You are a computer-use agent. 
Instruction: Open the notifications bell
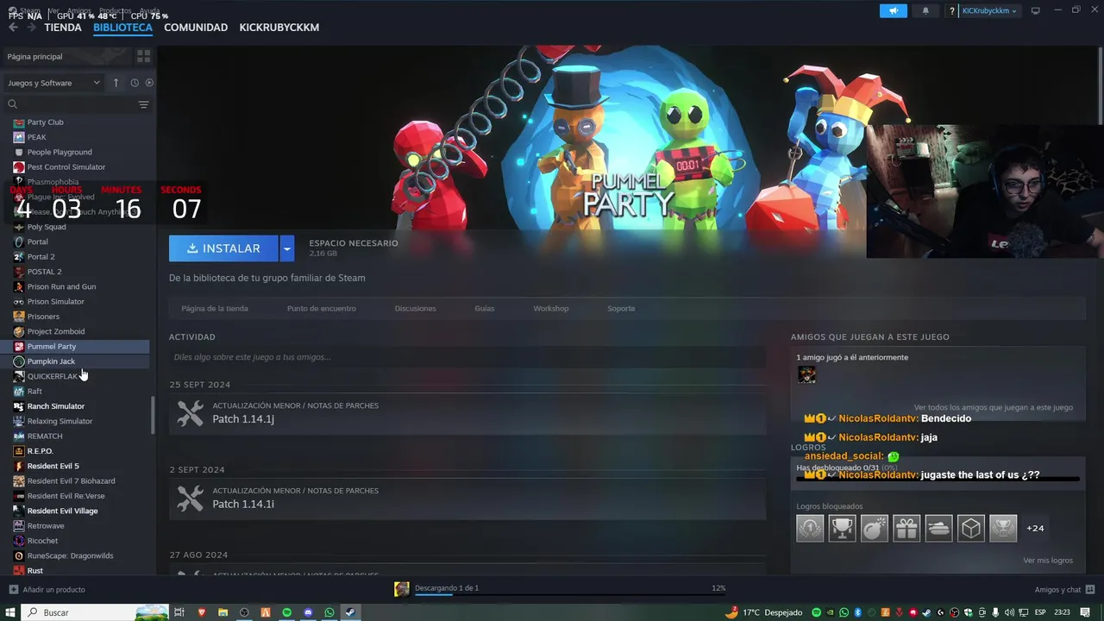(x=925, y=10)
